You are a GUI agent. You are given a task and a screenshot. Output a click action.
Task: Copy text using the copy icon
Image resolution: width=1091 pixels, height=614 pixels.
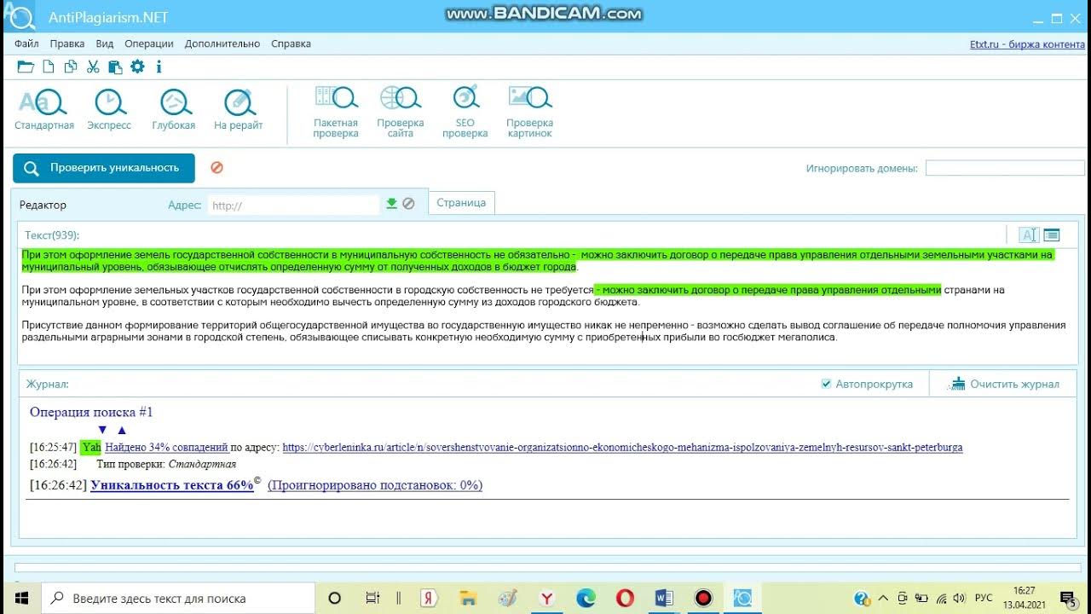pyautogui.click(x=71, y=67)
